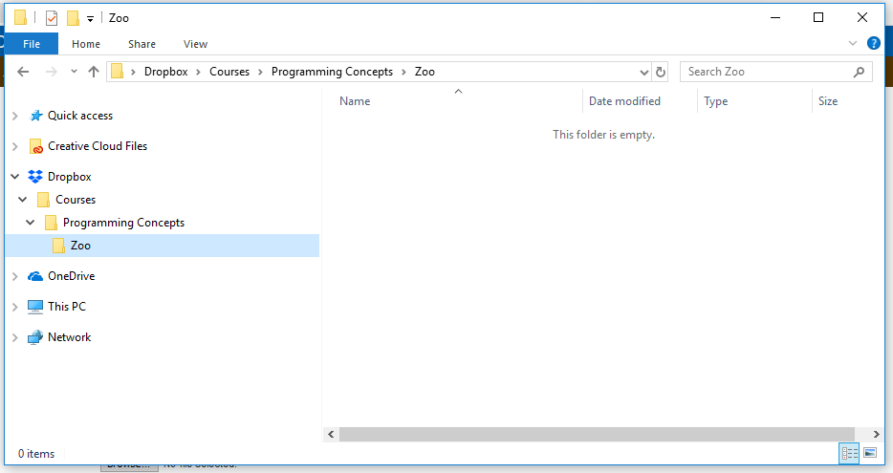Click the Properties icon in quick access toolbar
Screen dimensions: 893x473
coord(52,18)
